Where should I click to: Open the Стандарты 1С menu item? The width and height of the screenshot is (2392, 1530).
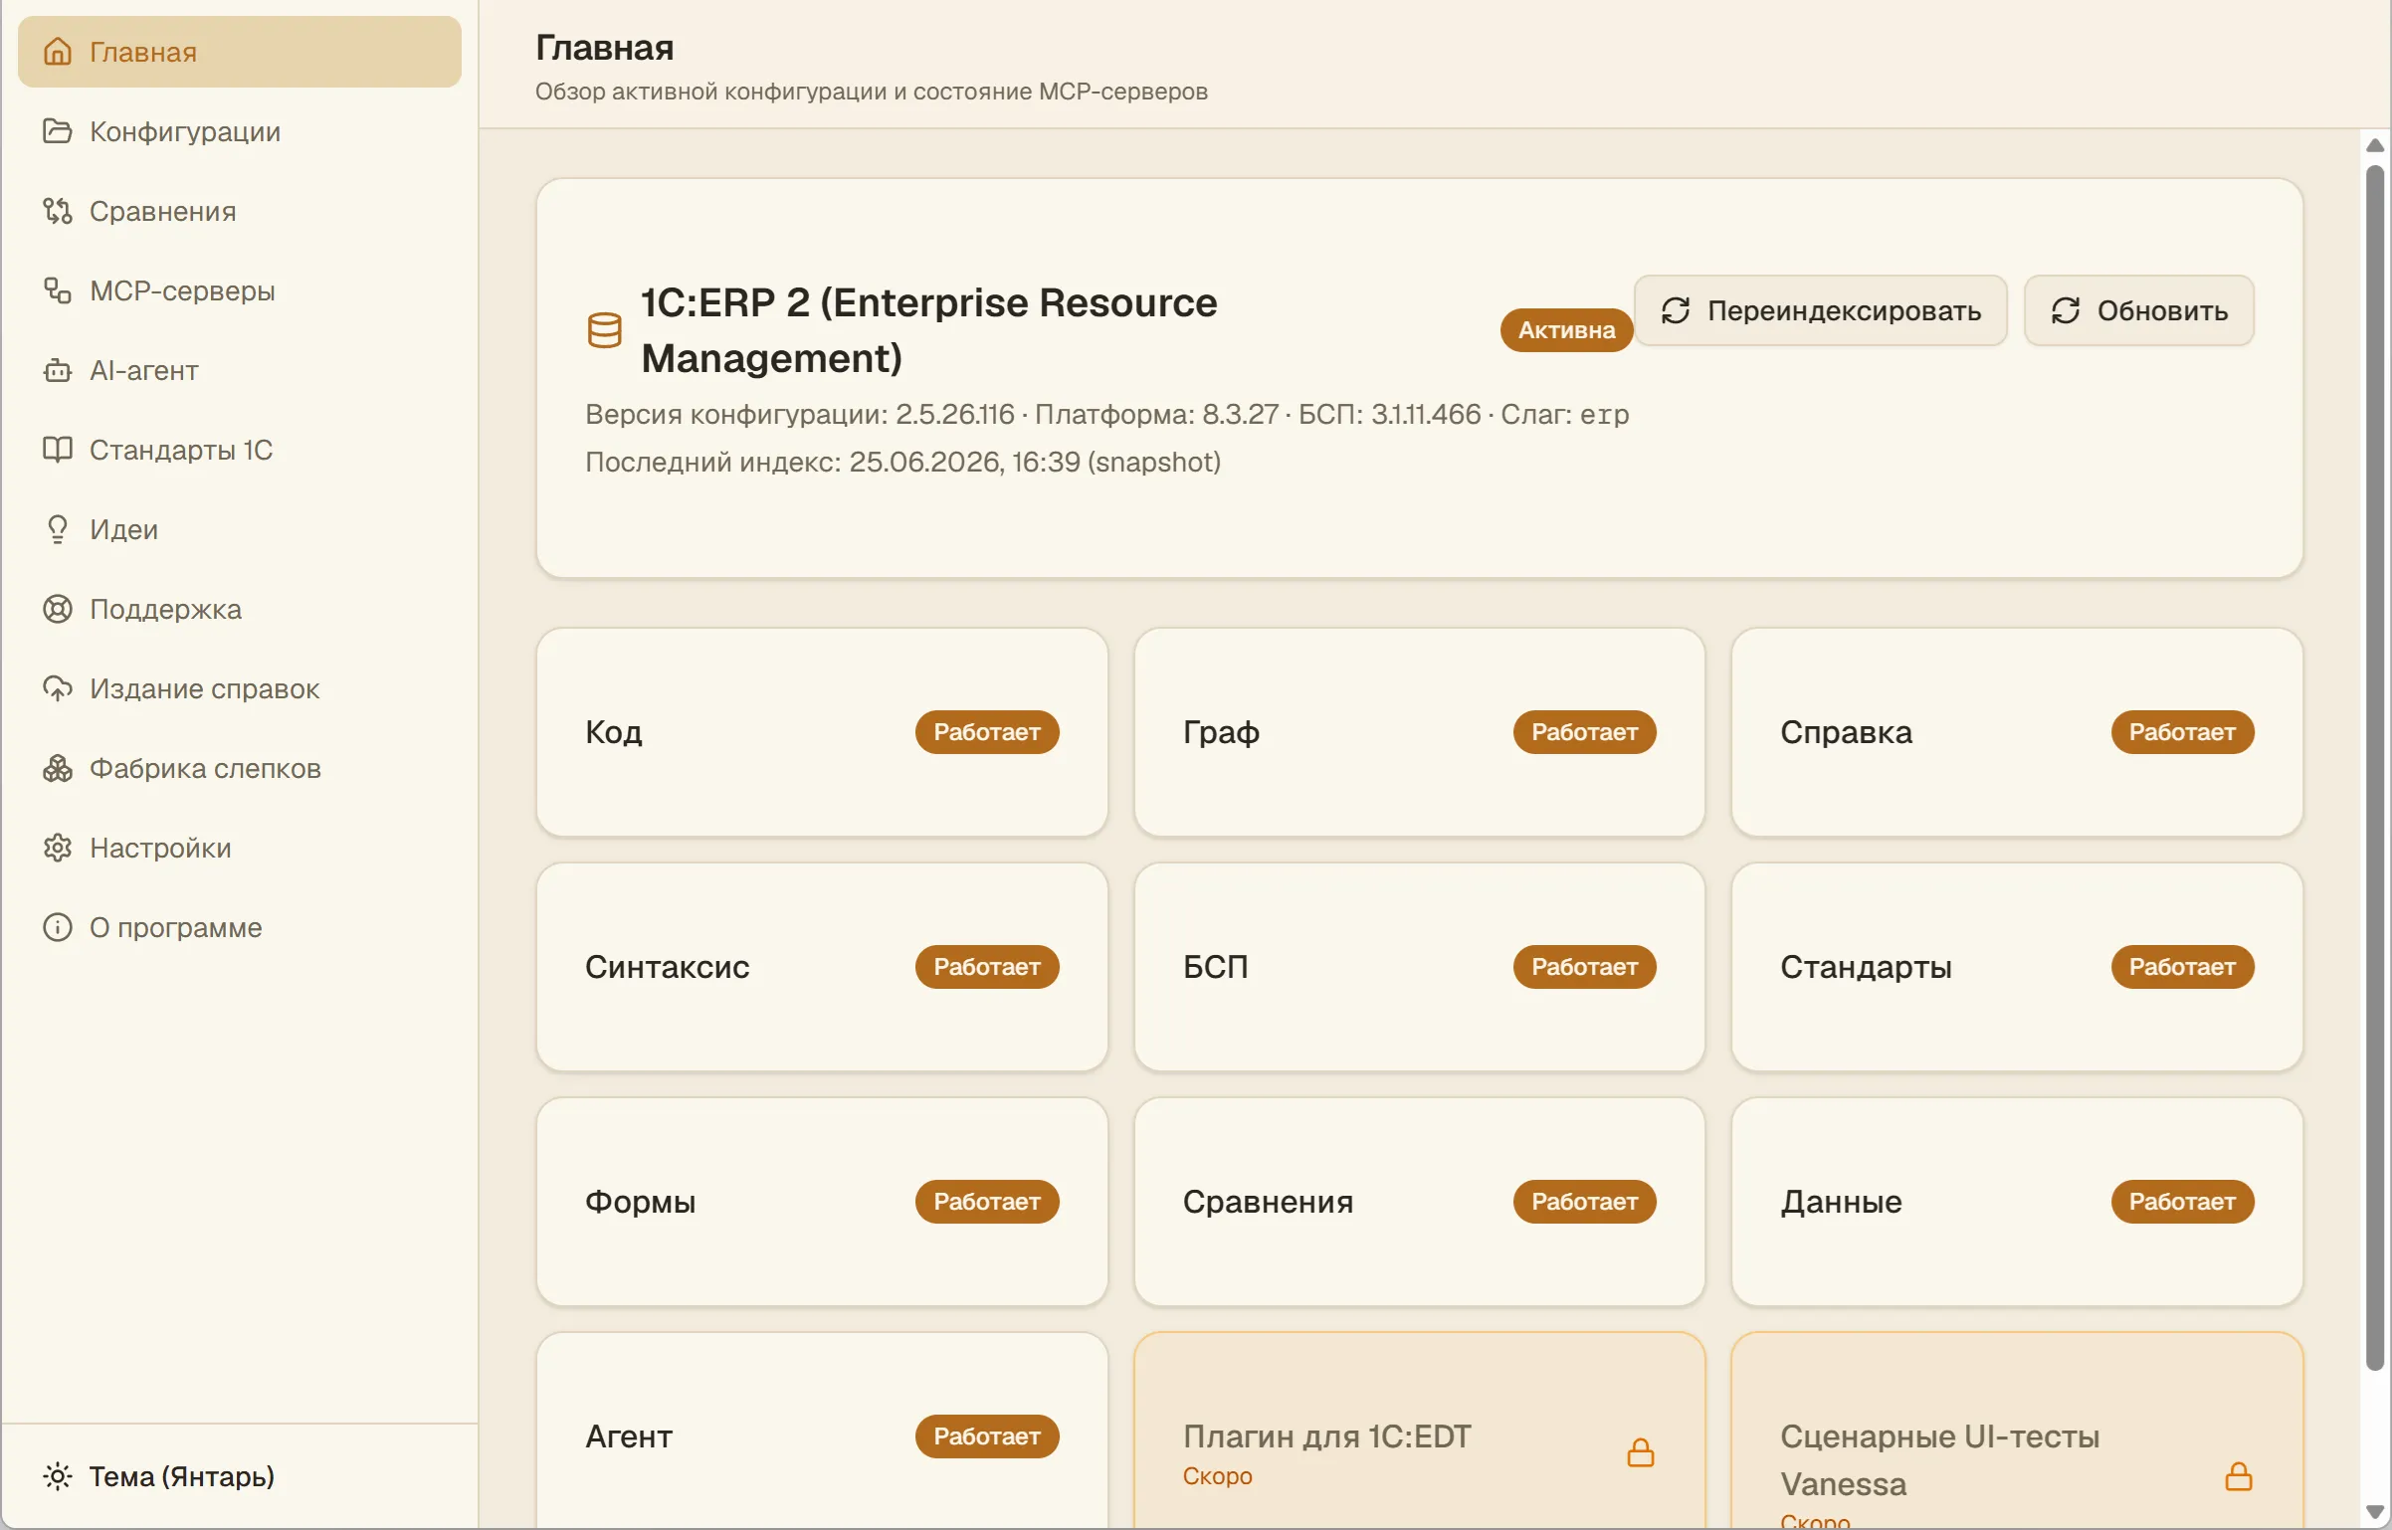pos(240,450)
